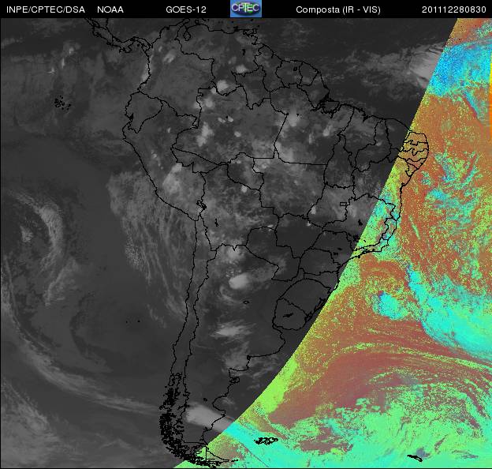Image resolution: width=492 pixels, height=469 pixels.
Task: Click the CPTEC logo in the header
Action: click(246, 9)
